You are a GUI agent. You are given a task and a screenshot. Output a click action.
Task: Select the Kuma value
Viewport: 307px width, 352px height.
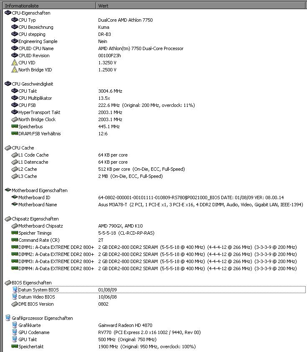pyautogui.click(x=104, y=27)
